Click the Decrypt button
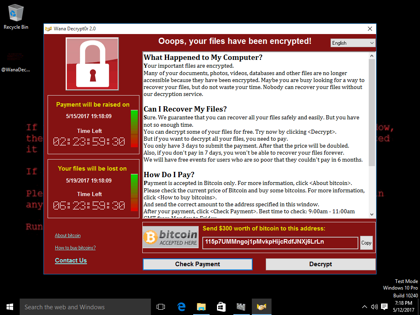 pyautogui.click(x=321, y=264)
